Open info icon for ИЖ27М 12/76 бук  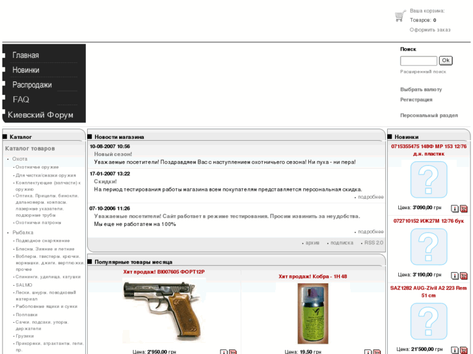pos(455,275)
